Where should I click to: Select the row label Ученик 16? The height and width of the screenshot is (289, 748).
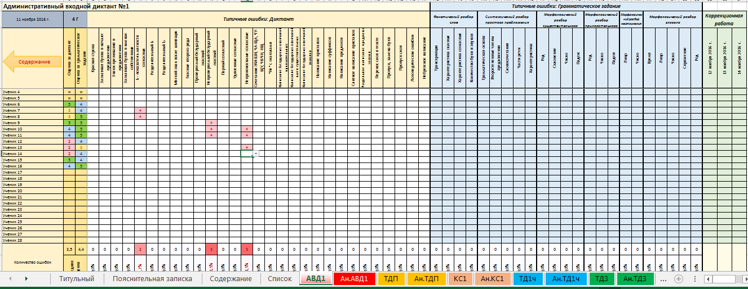pyautogui.click(x=32, y=166)
